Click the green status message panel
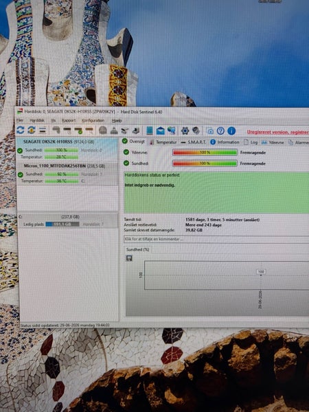This screenshot has width=309, height=412. pyautogui.click(x=216, y=192)
